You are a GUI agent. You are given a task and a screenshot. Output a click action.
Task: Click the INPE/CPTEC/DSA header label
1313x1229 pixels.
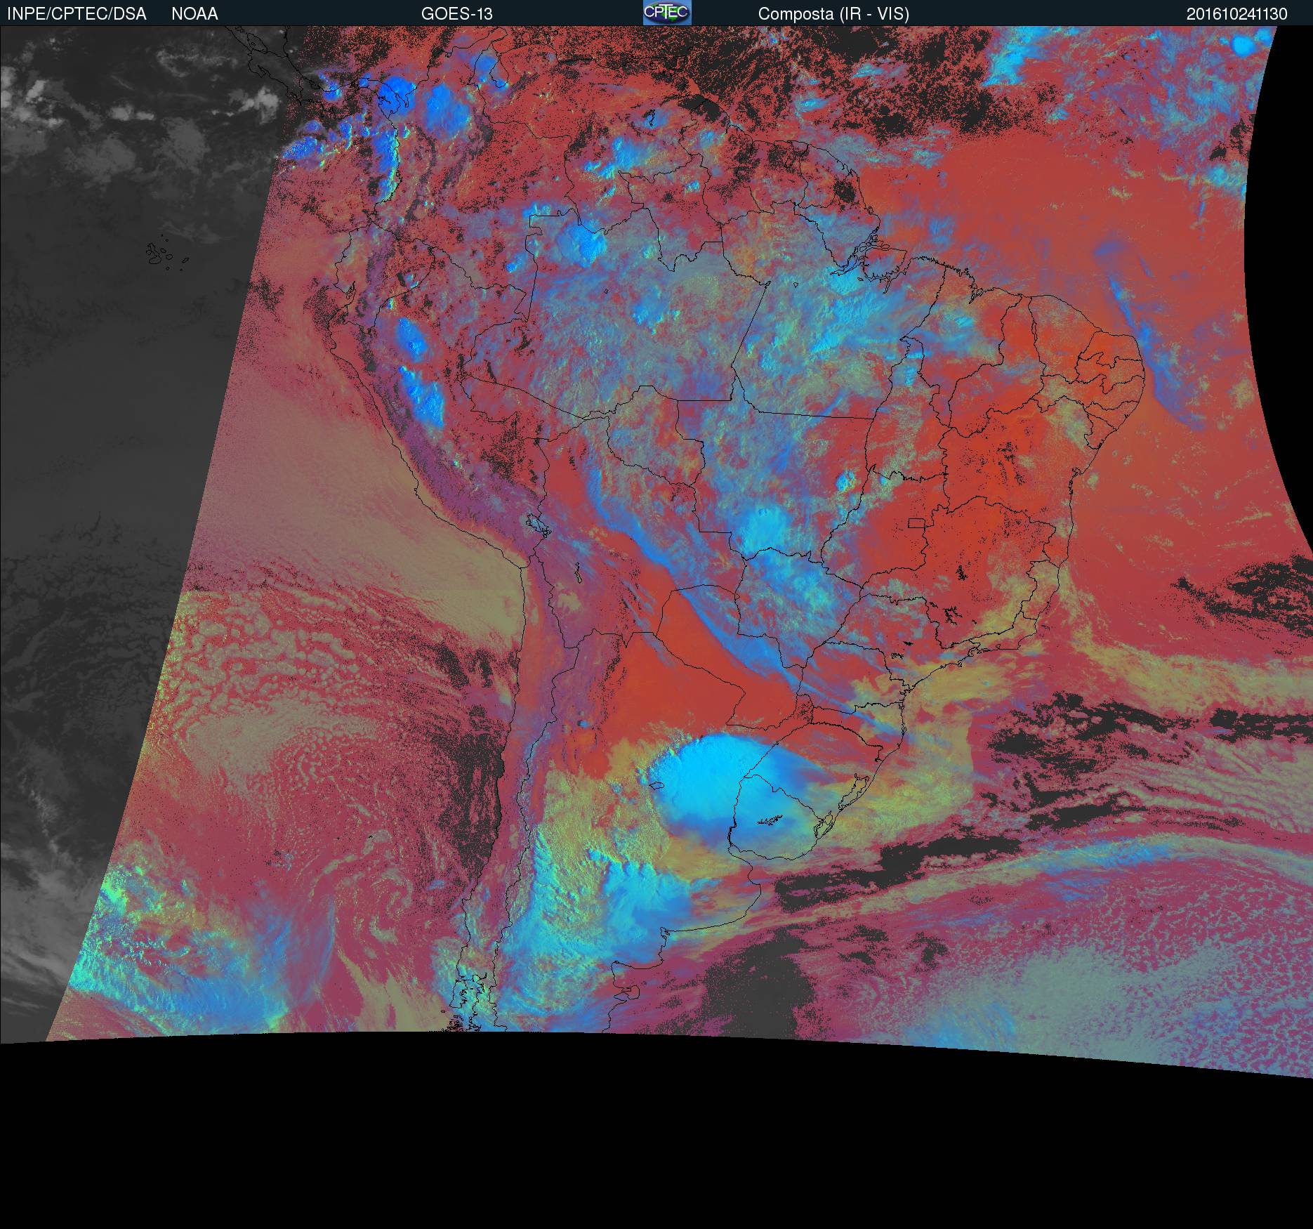point(77,14)
